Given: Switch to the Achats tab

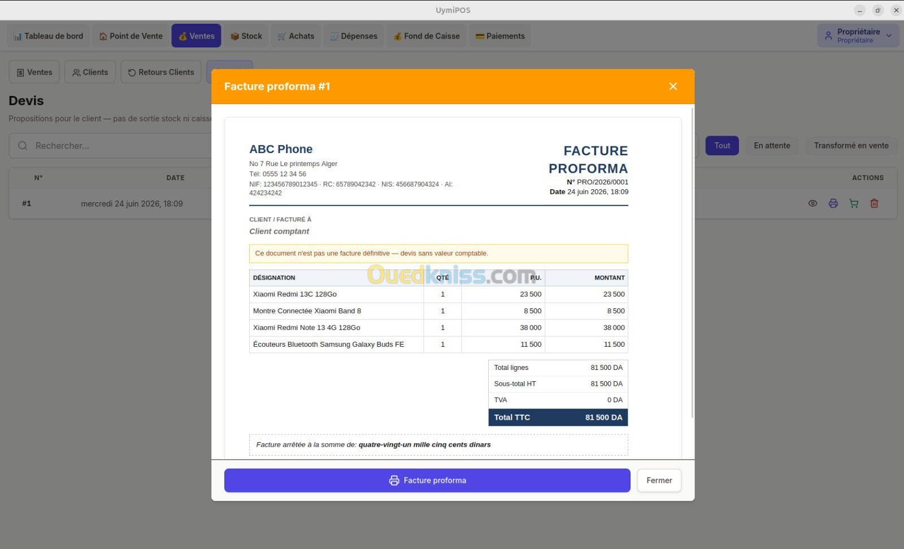Looking at the screenshot, I should click(295, 36).
